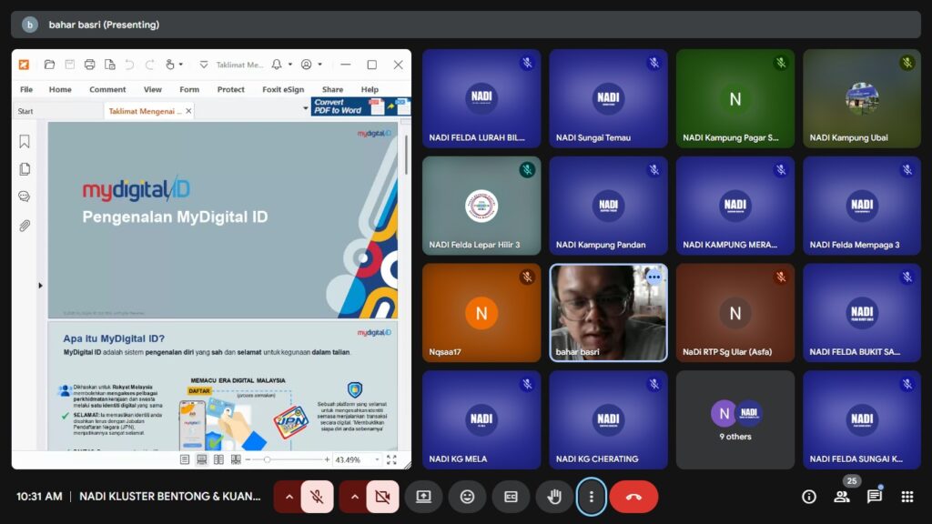Screen dimensions: 932x524
Task: Open the Protect ribbon tab
Action: (230, 89)
